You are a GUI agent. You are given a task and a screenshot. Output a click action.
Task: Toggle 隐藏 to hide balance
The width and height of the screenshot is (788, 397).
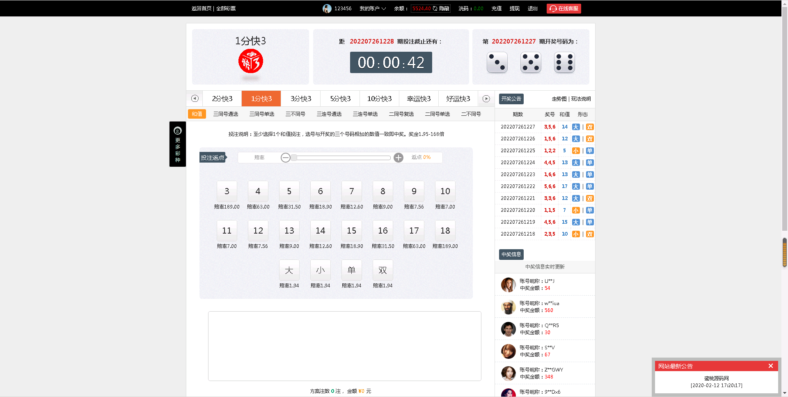click(444, 9)
